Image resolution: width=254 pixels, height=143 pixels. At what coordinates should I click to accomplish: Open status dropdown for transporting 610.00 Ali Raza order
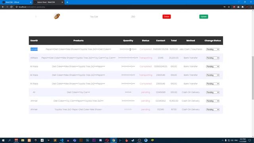point(213,75)
